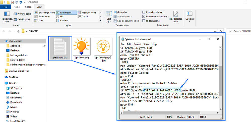The width and height of the screenshot is (251, 122).
Task: Enable Item check boxes
Action: 144,12
